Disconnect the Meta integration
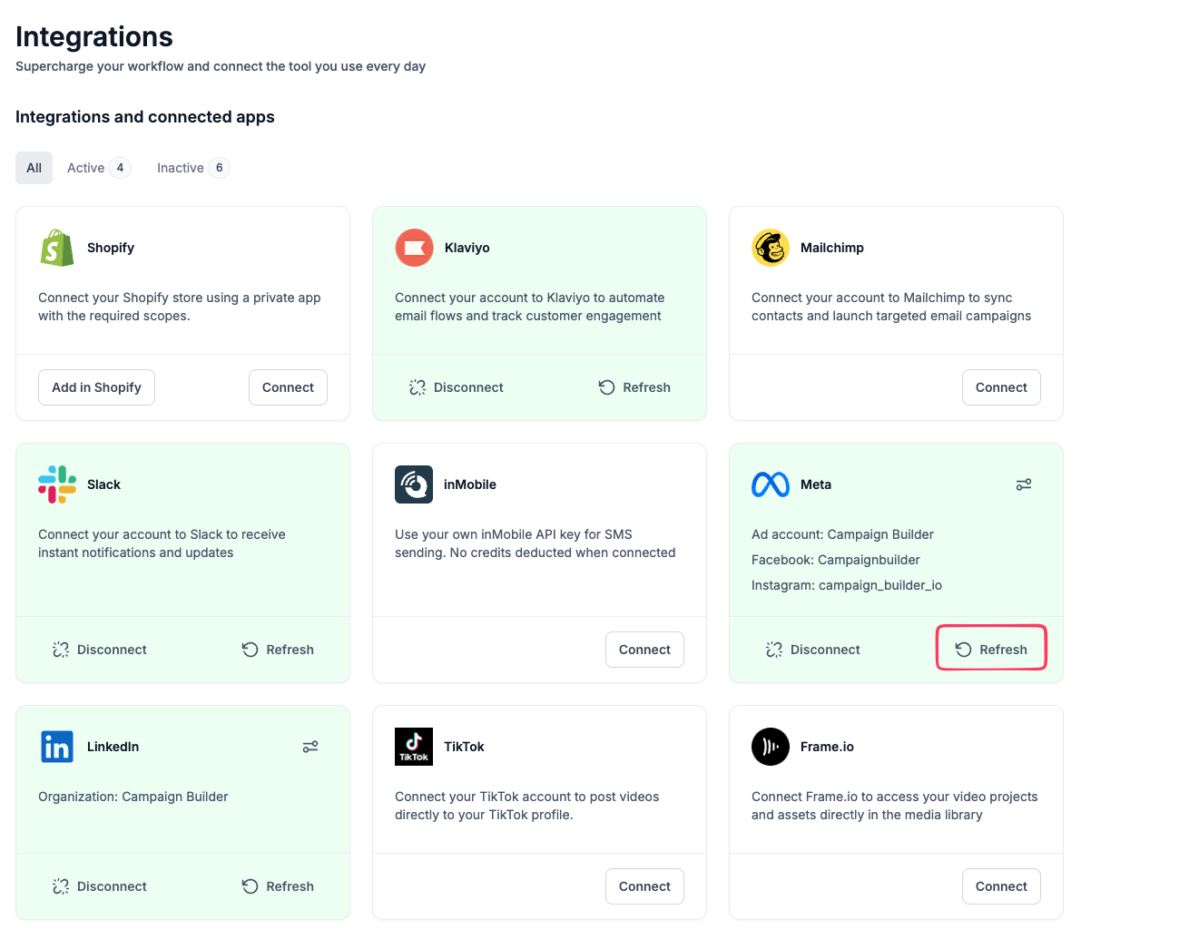 pyautogui.click(x=812, y=650)
